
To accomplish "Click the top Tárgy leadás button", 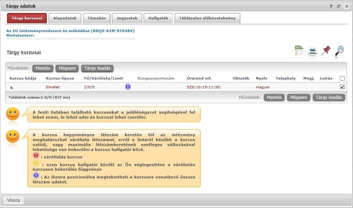I will coord(97,68).
